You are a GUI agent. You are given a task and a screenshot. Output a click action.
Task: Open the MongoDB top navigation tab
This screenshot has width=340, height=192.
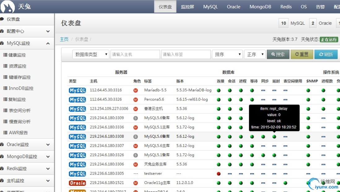coord(260,6)
